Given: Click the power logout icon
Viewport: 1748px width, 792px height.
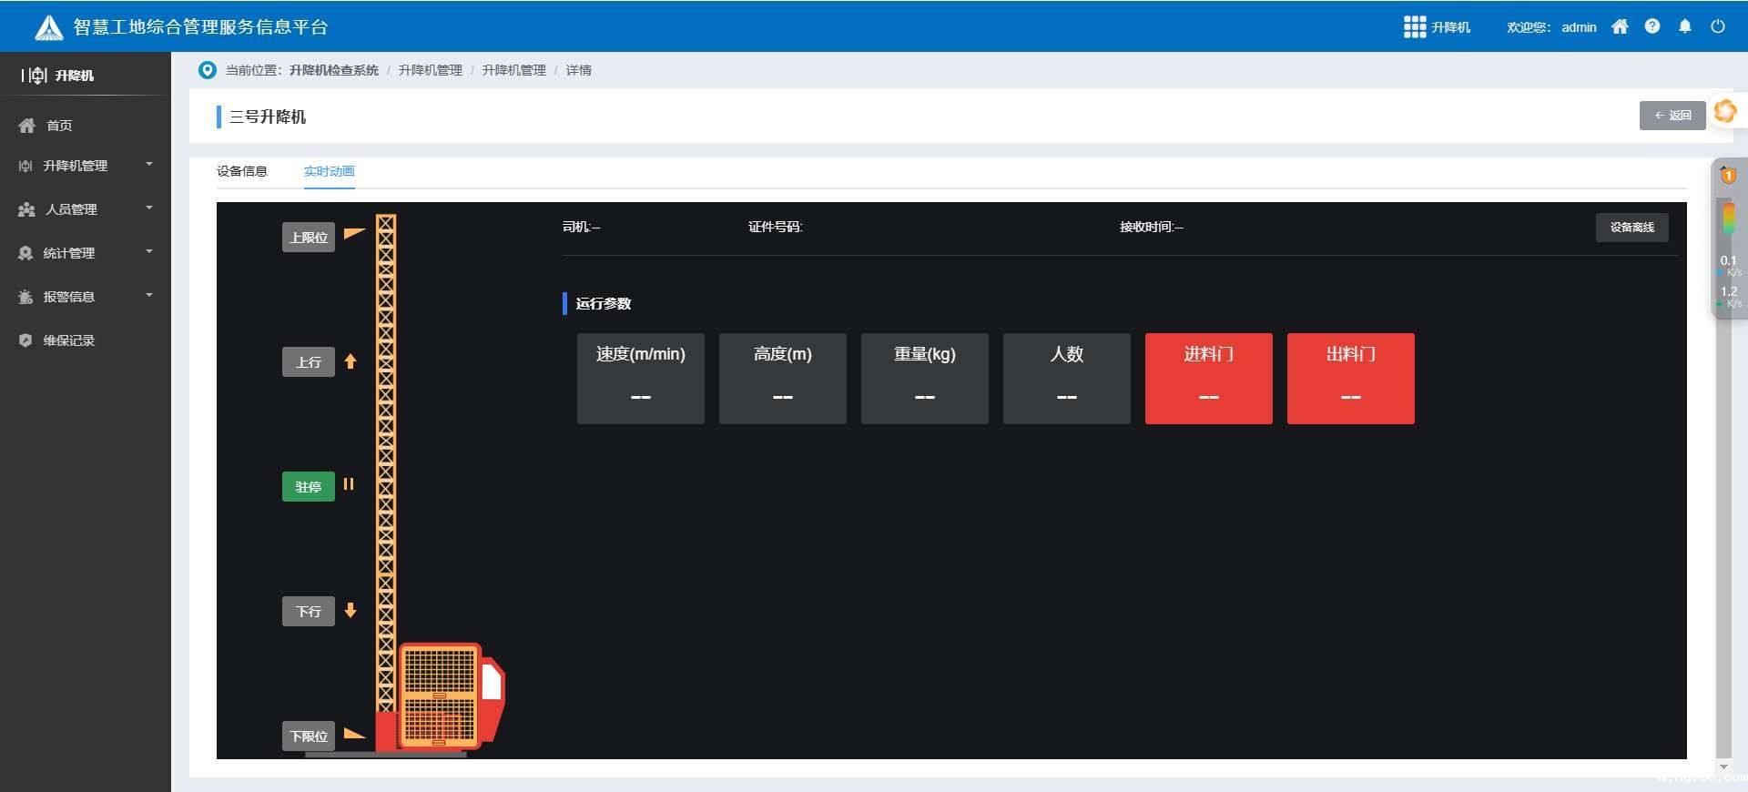Looking at the screenshot, I should coord(1718,26).
